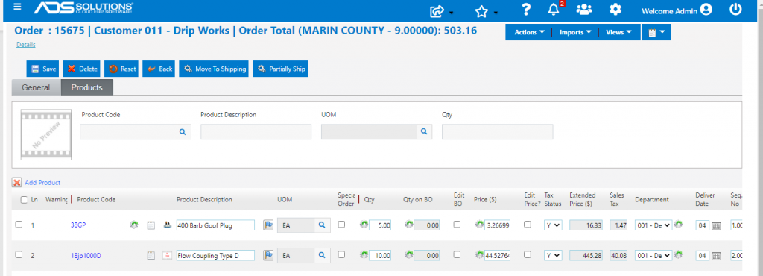763x276 pixels.
Task: Click the notifications bell icon
Action: point(554,10)
